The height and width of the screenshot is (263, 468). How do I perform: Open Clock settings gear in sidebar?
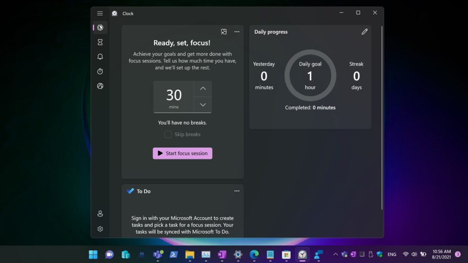pos(100,229)
